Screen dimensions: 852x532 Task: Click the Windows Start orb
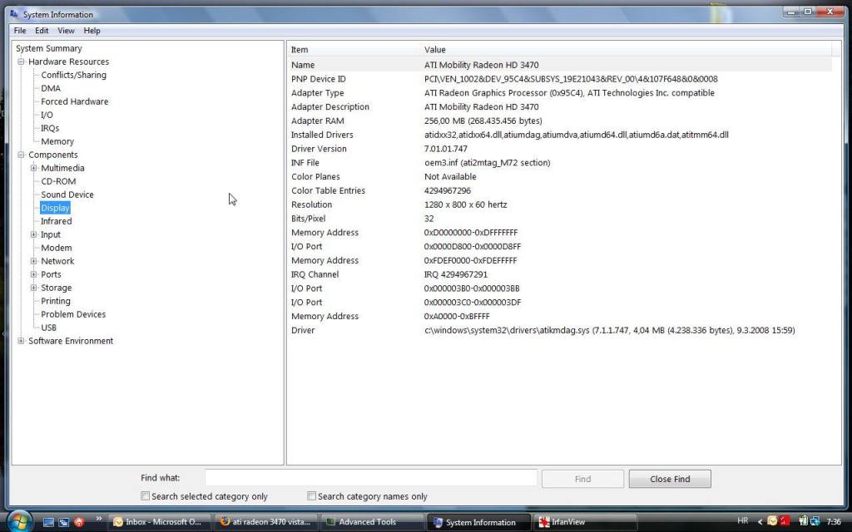pyautogui.click(x=17, y=521)
